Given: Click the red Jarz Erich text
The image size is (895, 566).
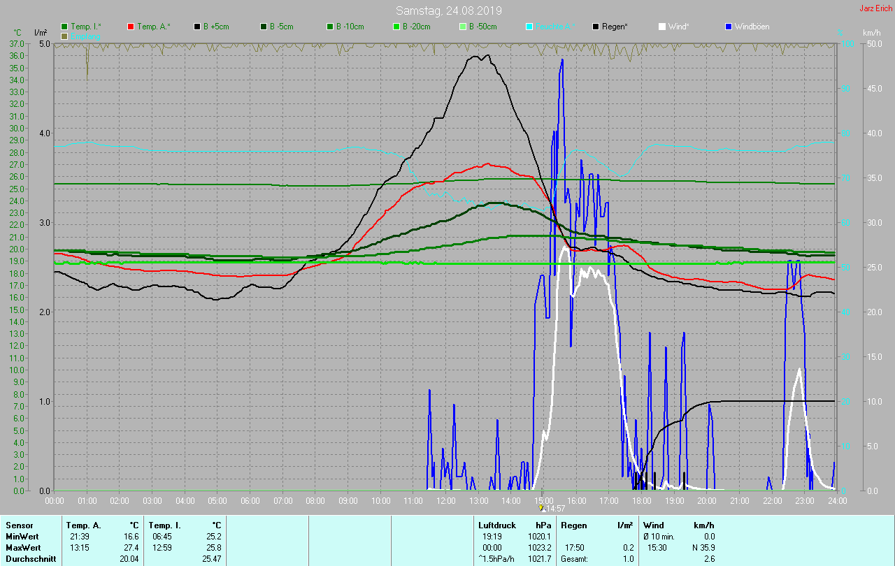Looking at the screenshot, I should coord(875,8).
